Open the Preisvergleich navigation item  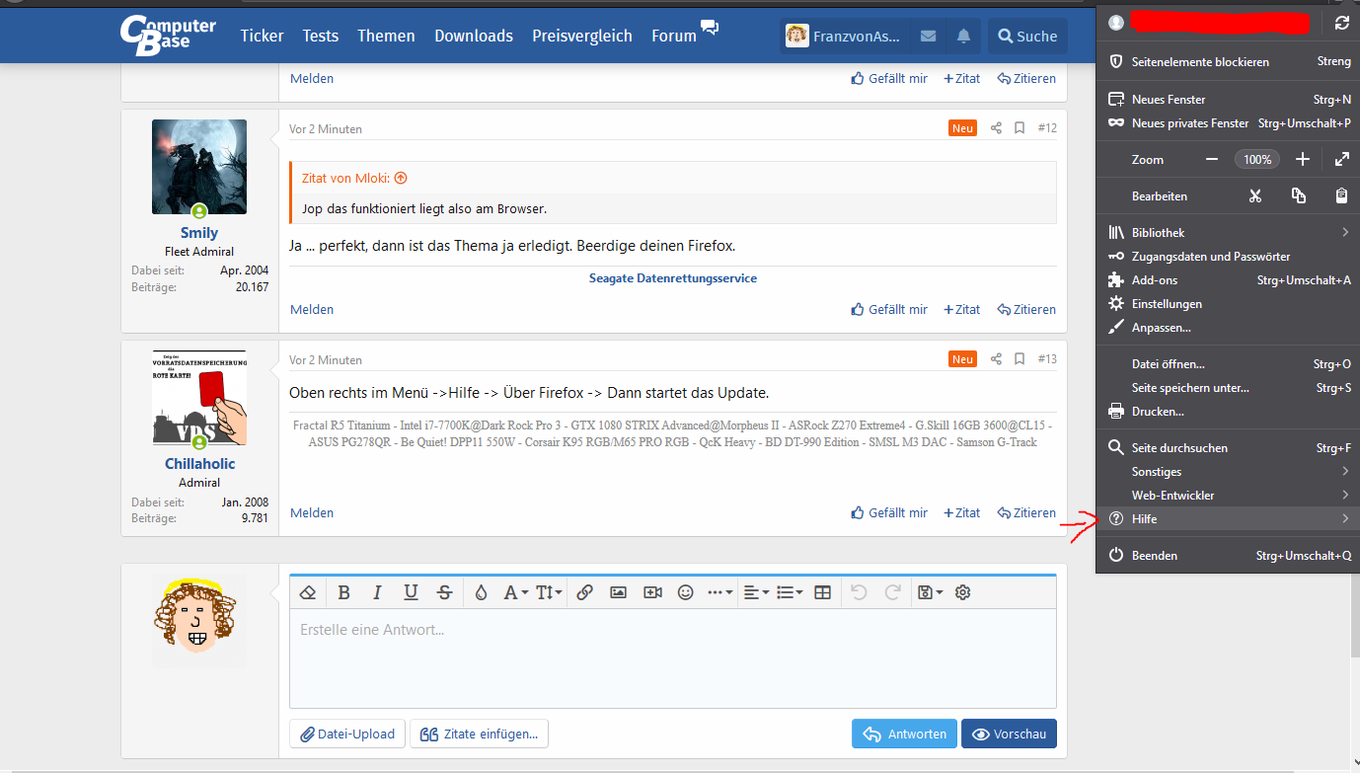(x=582, y=36)
